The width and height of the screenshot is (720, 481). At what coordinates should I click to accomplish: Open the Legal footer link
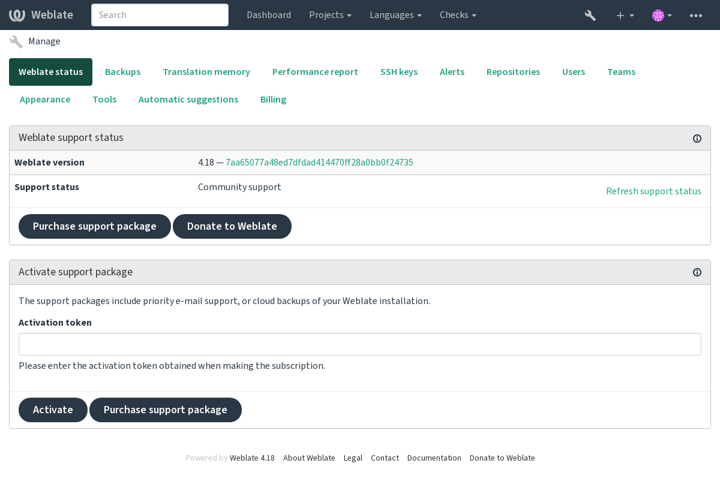(353, 458)
